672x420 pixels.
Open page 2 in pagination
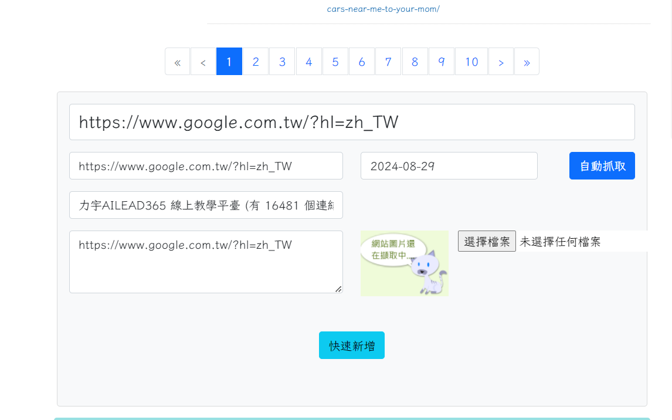[256, 62]
